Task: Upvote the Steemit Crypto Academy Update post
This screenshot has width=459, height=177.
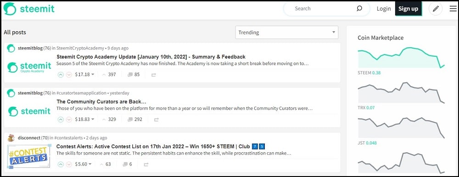Action: point(61,75)
